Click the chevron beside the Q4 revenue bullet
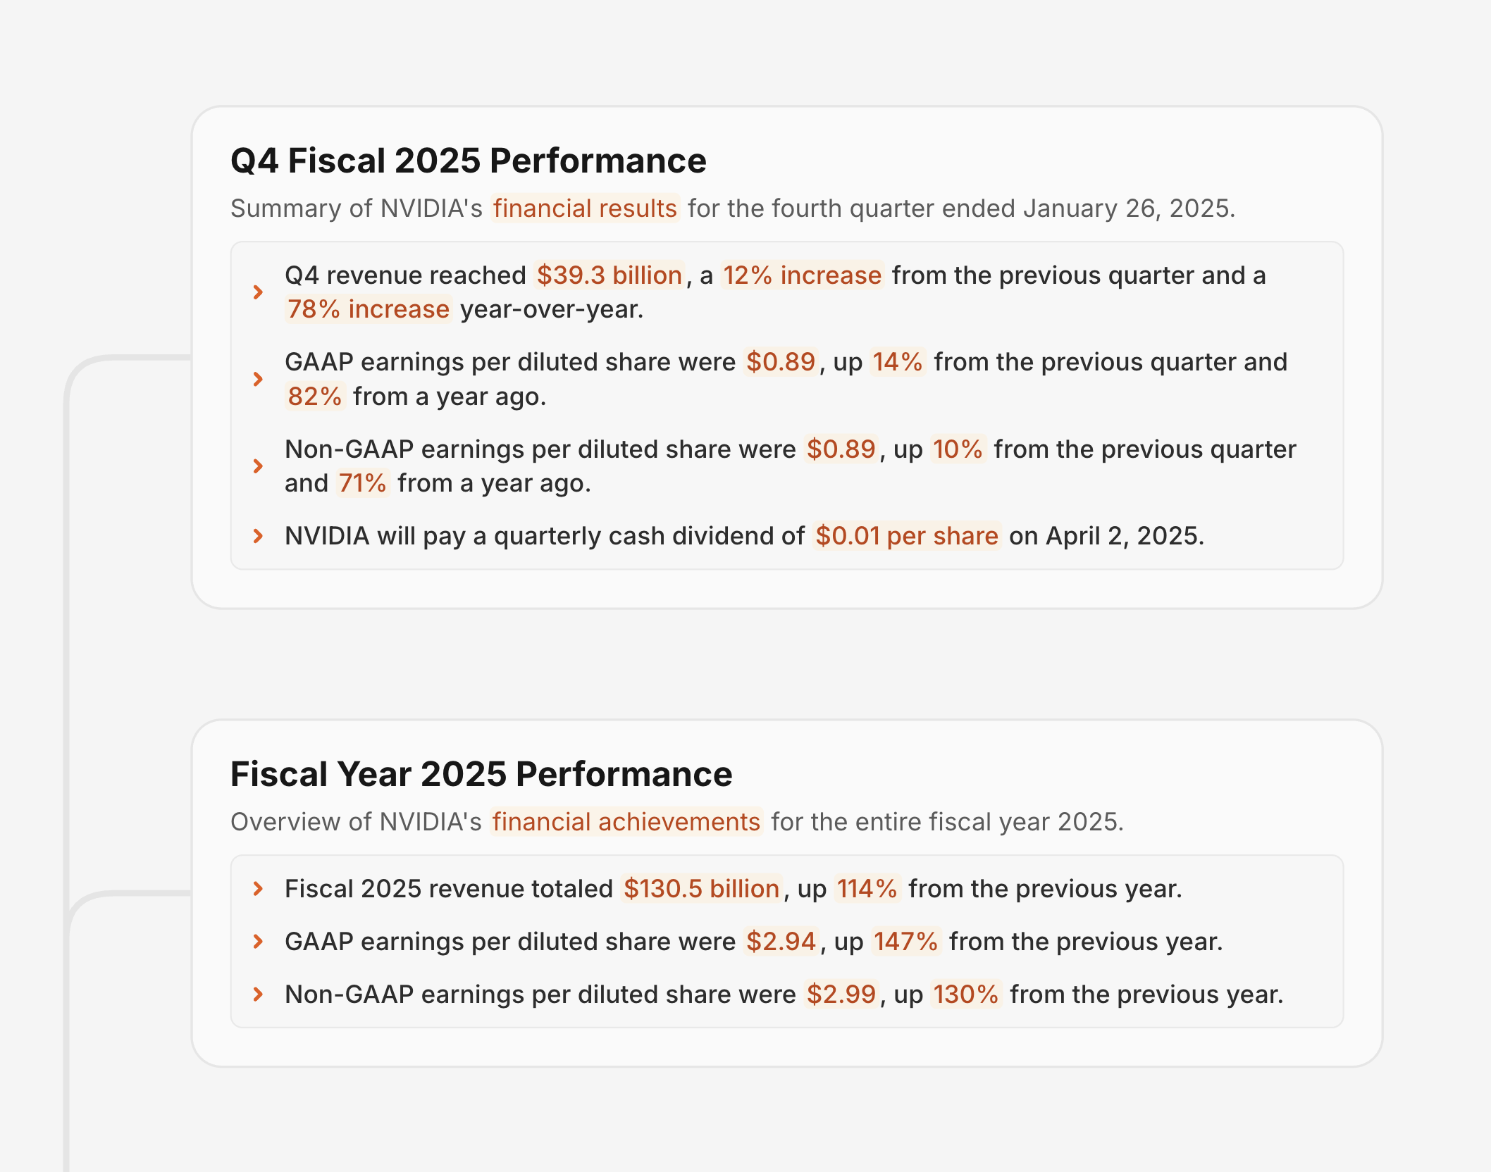Viewport: 1491px width, 1172px height. click(x=258, y=292)
